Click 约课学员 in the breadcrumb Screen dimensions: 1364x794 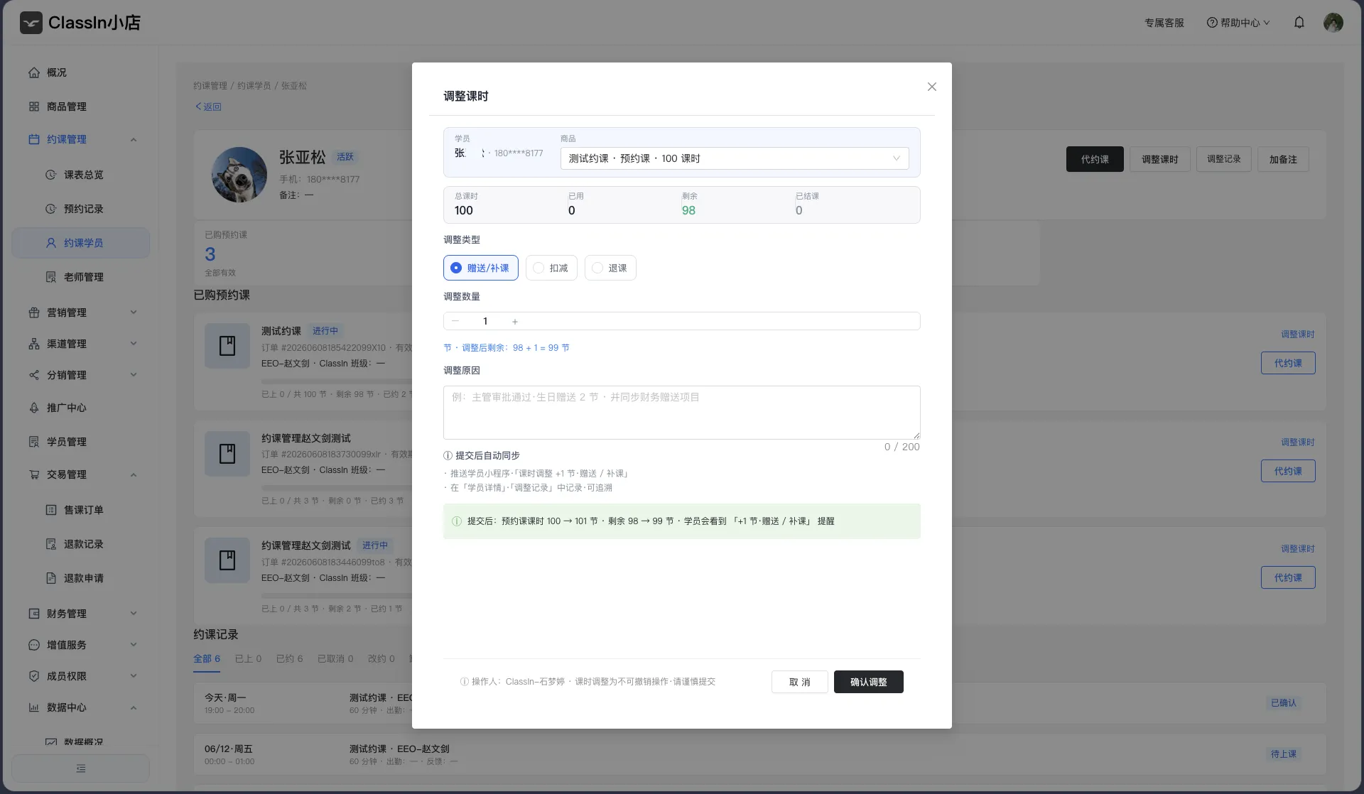254,85
